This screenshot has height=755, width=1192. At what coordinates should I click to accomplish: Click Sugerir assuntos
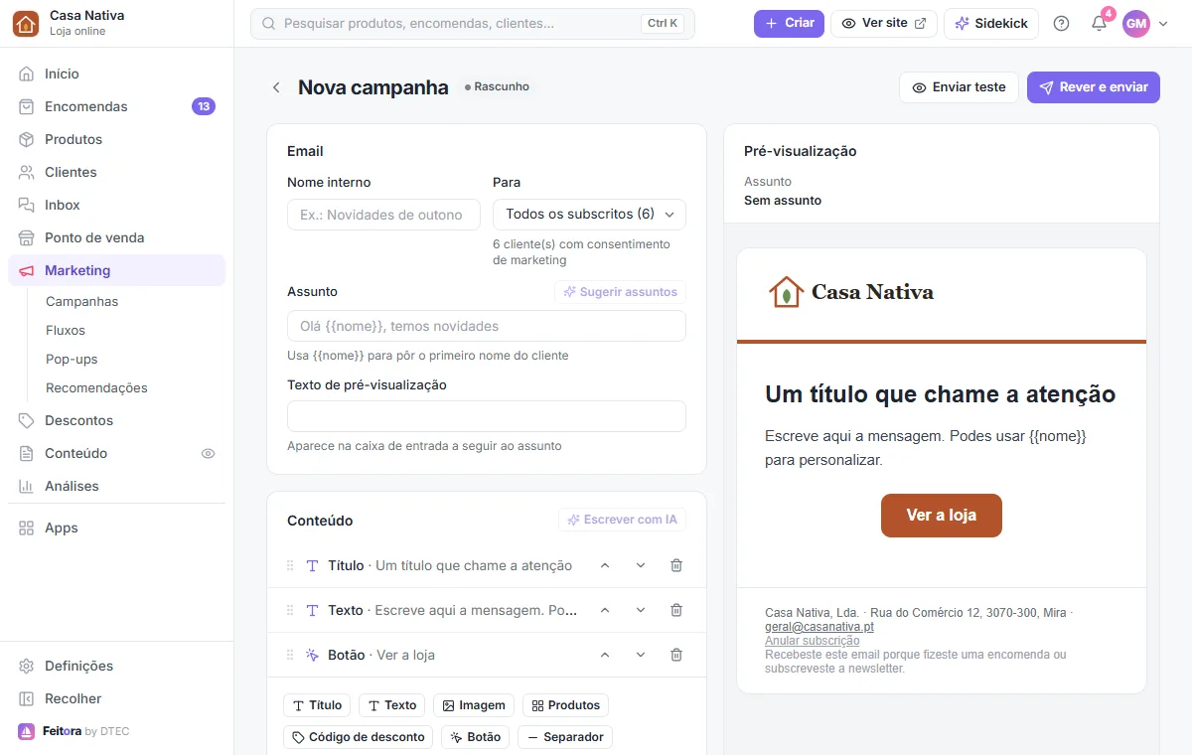[x=620, y=292]
